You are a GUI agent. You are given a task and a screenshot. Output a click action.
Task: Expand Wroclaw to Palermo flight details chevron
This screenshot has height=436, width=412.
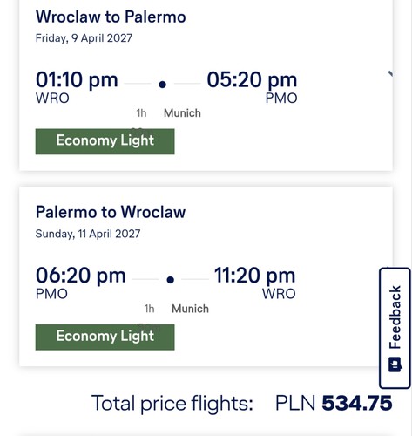click(x=390, y=74)
